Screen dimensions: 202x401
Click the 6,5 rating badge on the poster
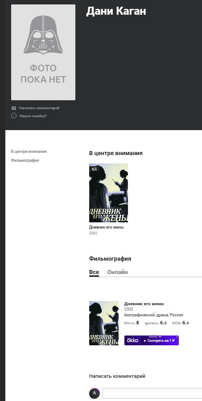[x=94, y=169]
